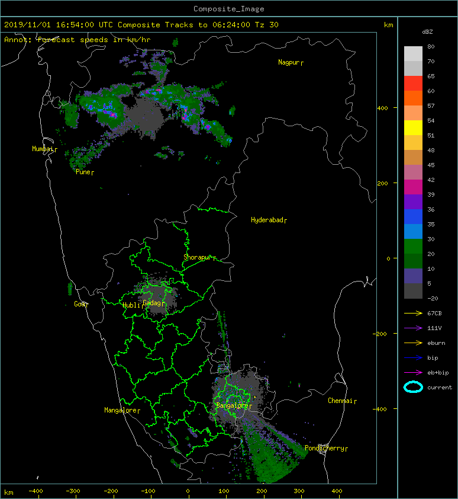Click the 300 horizontal axis label
The height and width of the screenshot is (499, 458).
point(299,491)
